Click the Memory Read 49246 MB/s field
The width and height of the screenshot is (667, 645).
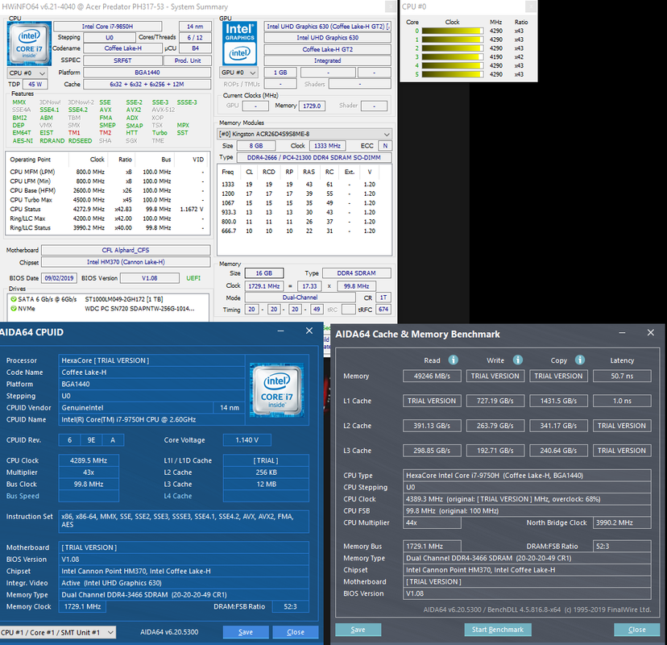coord(432,376)
